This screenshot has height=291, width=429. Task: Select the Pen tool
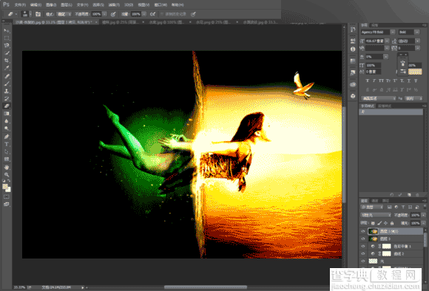click(7, 137)
